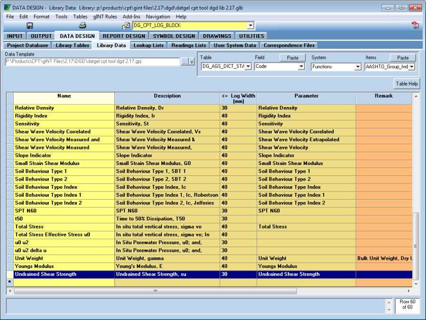The height and width of the screenshot is (320, 426).
Task: Select the Unit Weight row name cell
Action: (x=64, y=258)
